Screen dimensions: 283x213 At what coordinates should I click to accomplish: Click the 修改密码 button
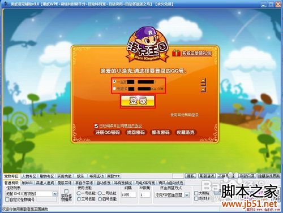pyautogui.click(x=161, y=132)
